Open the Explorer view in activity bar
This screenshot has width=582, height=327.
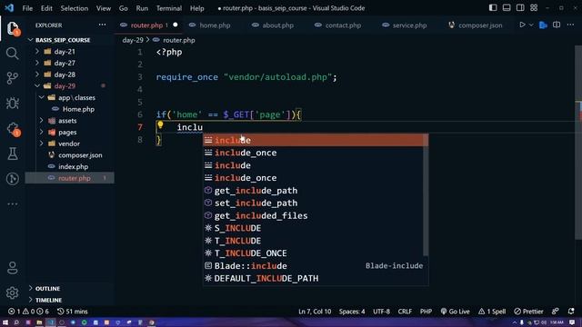click(12, 28)
